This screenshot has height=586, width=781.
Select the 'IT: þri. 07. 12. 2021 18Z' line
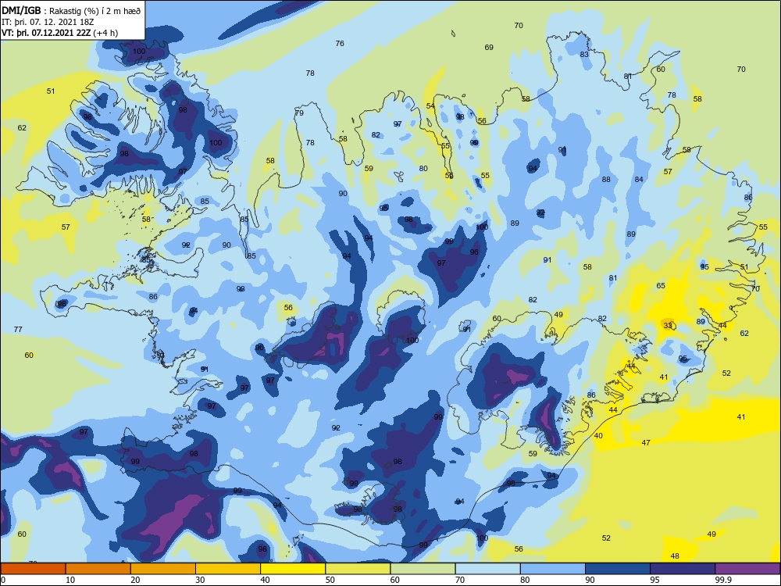pos(48,22)
